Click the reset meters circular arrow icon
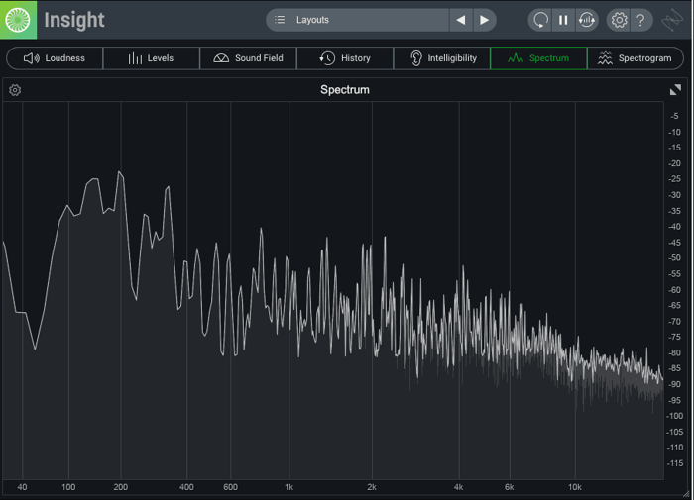 tap(540, 20)
